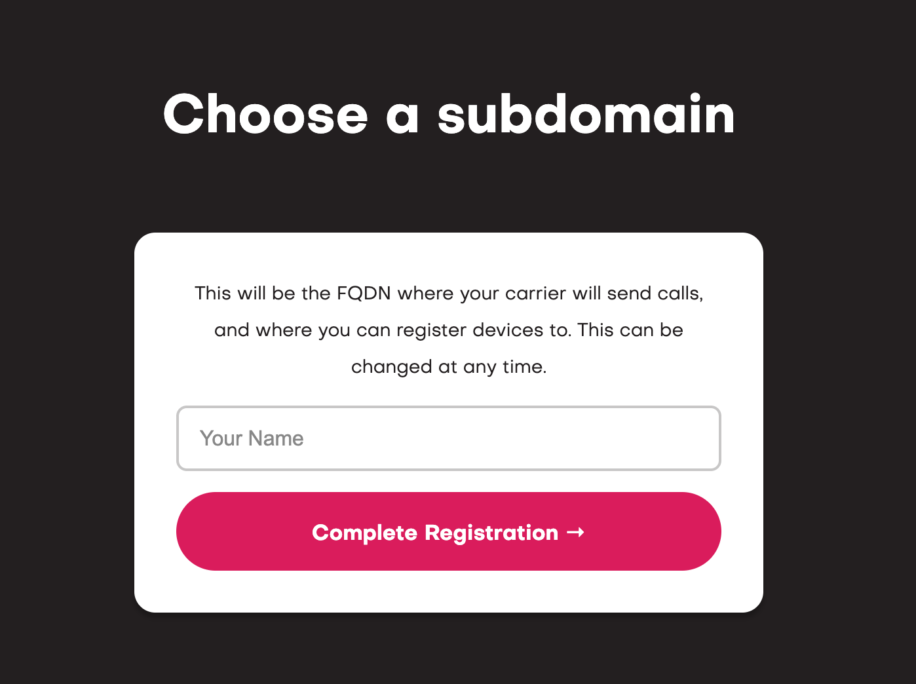Click the Your Name placeholder text

(x=252, y=438)
